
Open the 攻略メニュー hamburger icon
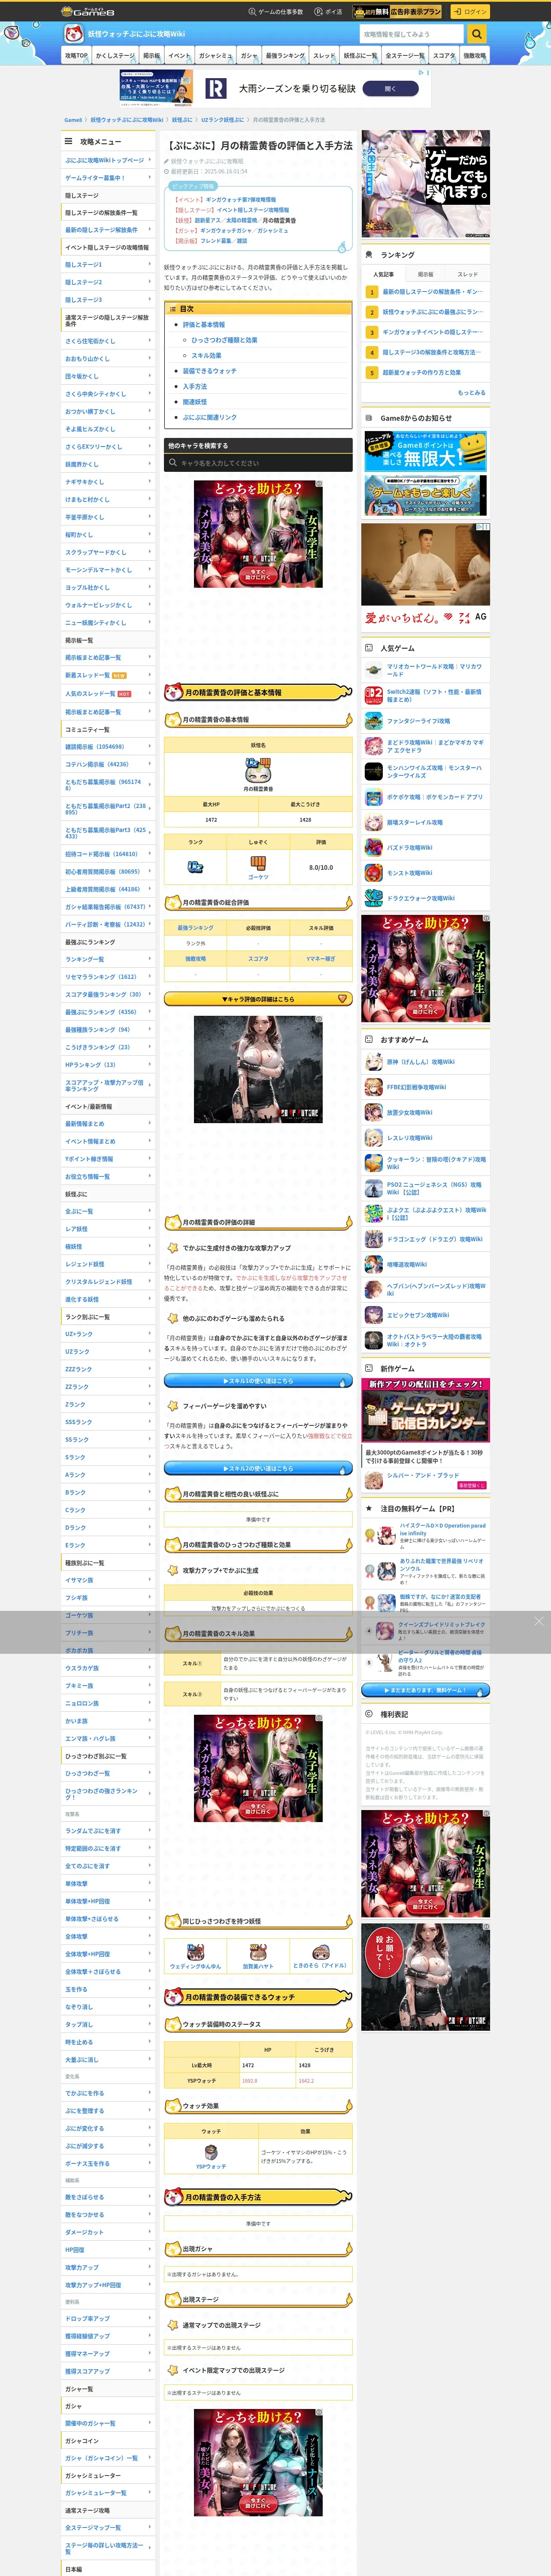click(69, 141)
